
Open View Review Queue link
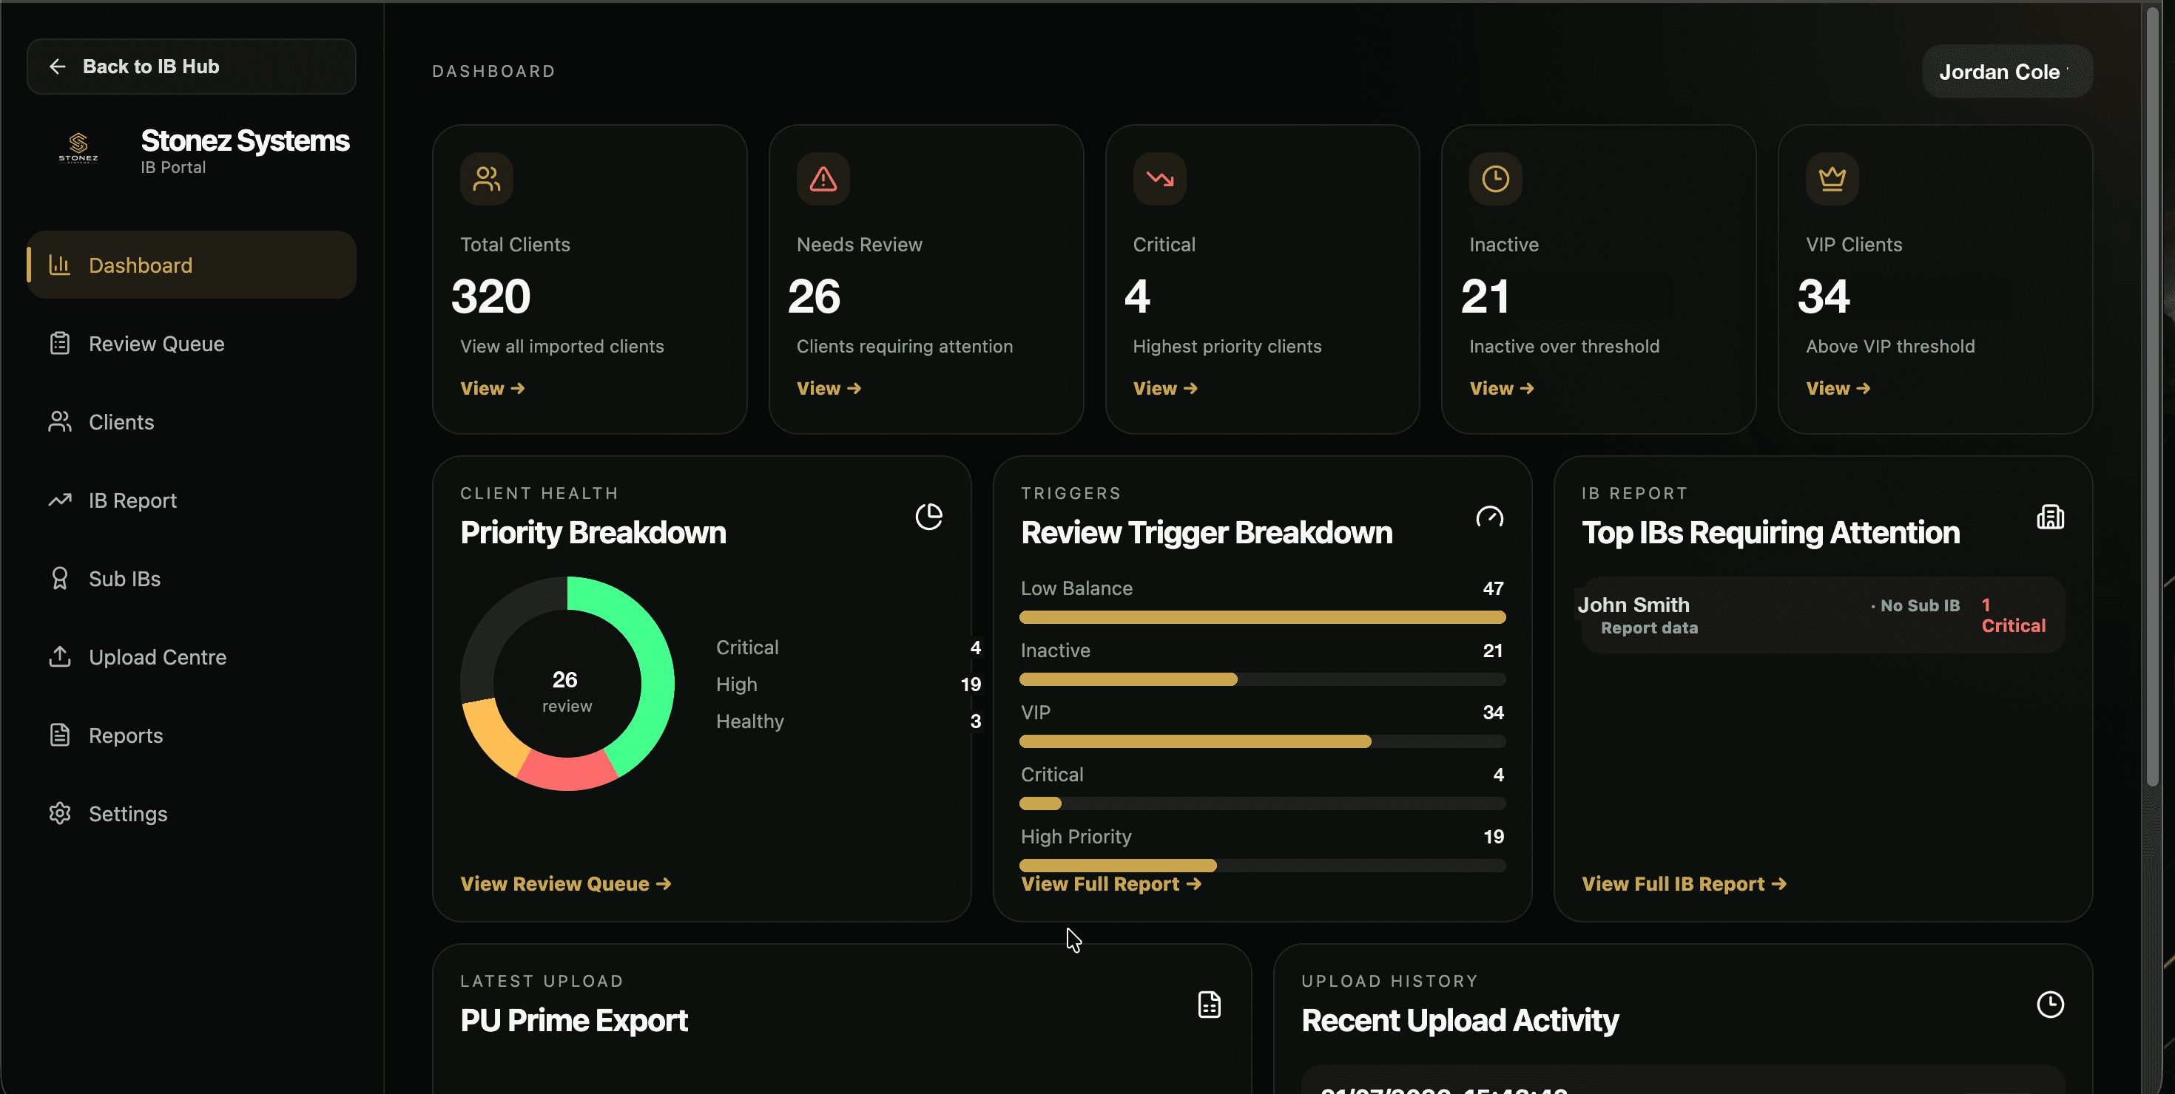pos(566,883)
